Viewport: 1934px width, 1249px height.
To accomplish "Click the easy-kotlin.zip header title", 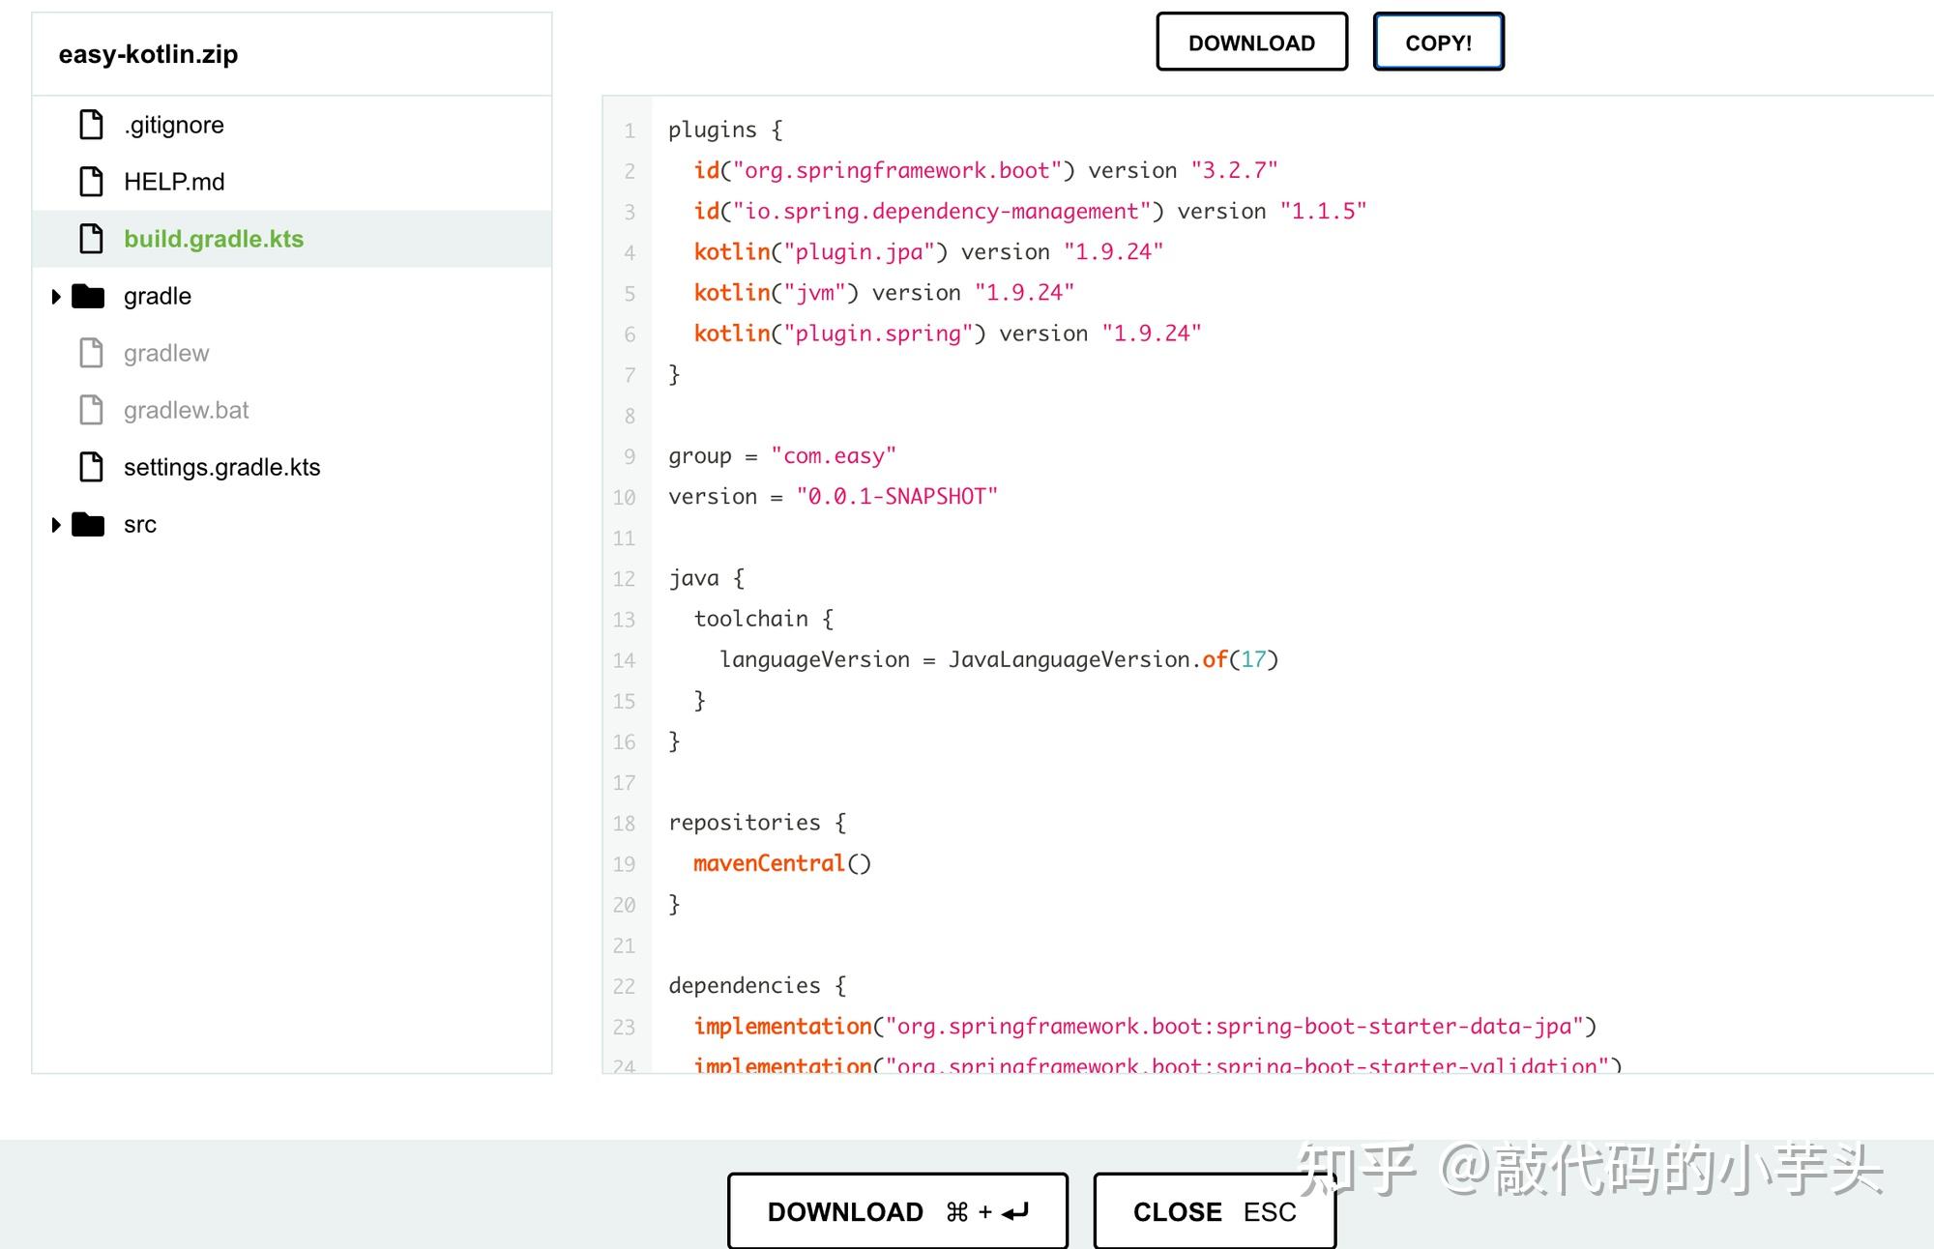I will pyautogui.click(x=148, y=54).
